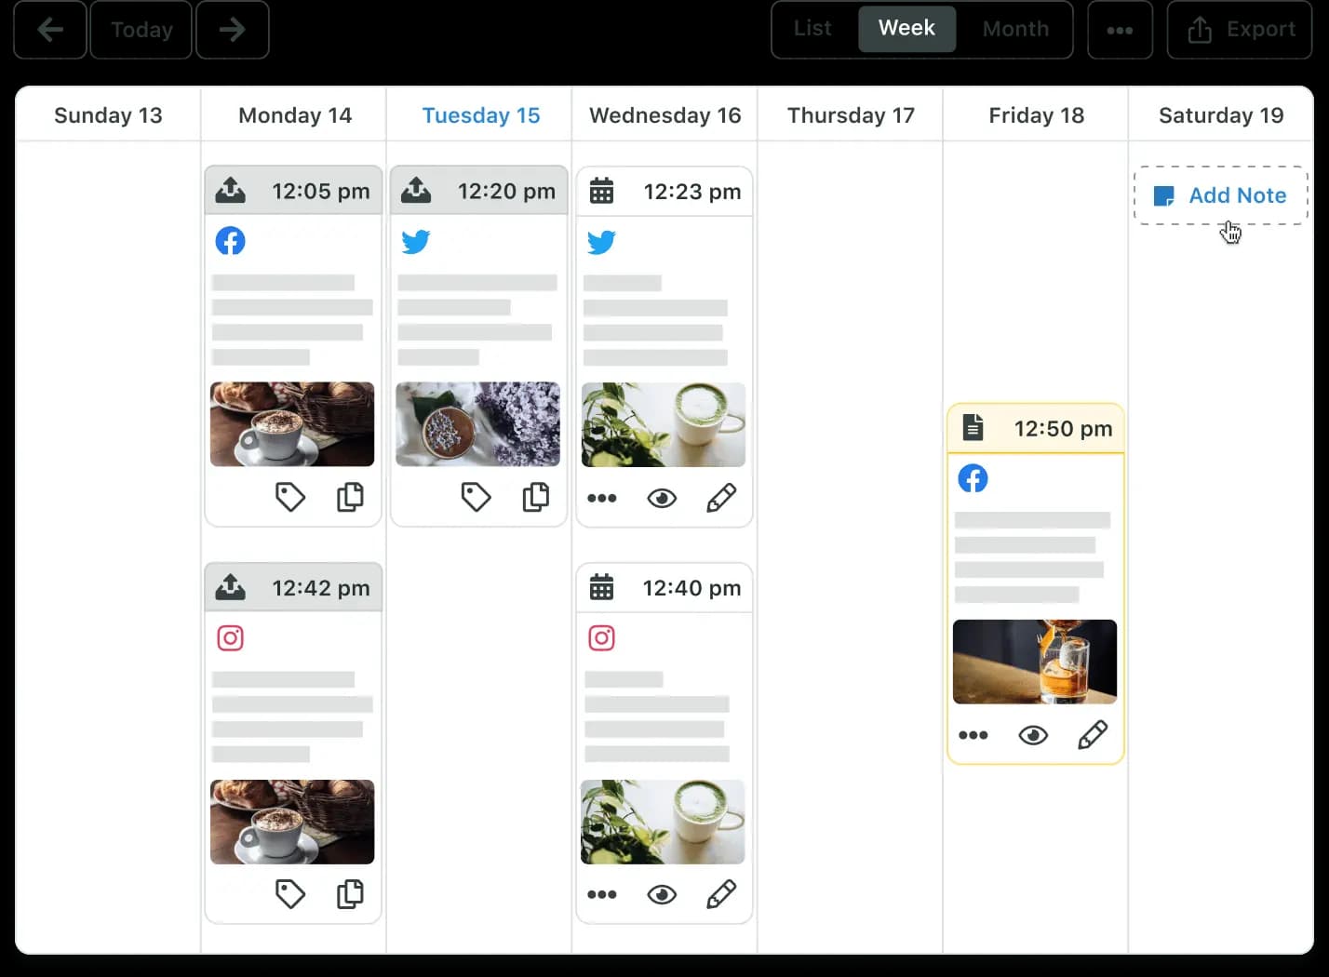Click the Today button

(x=141, y=29)
